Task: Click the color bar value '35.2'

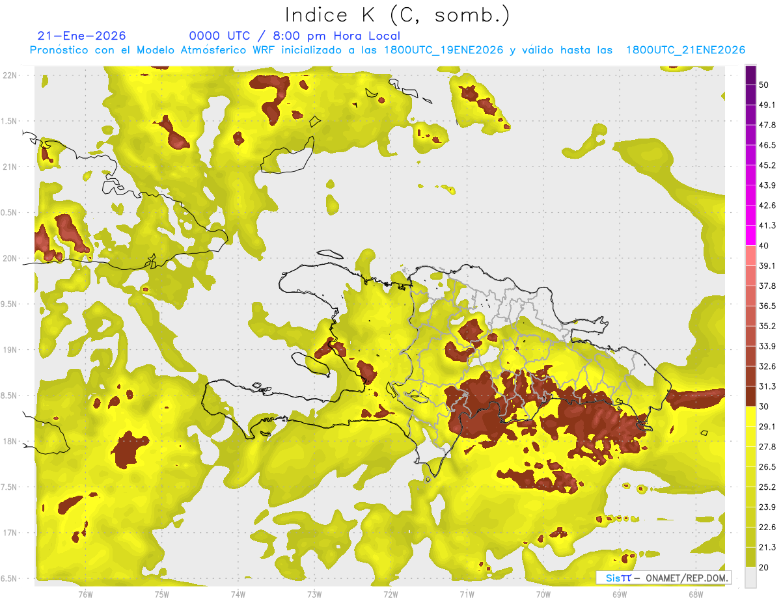Action: (767, 326)
